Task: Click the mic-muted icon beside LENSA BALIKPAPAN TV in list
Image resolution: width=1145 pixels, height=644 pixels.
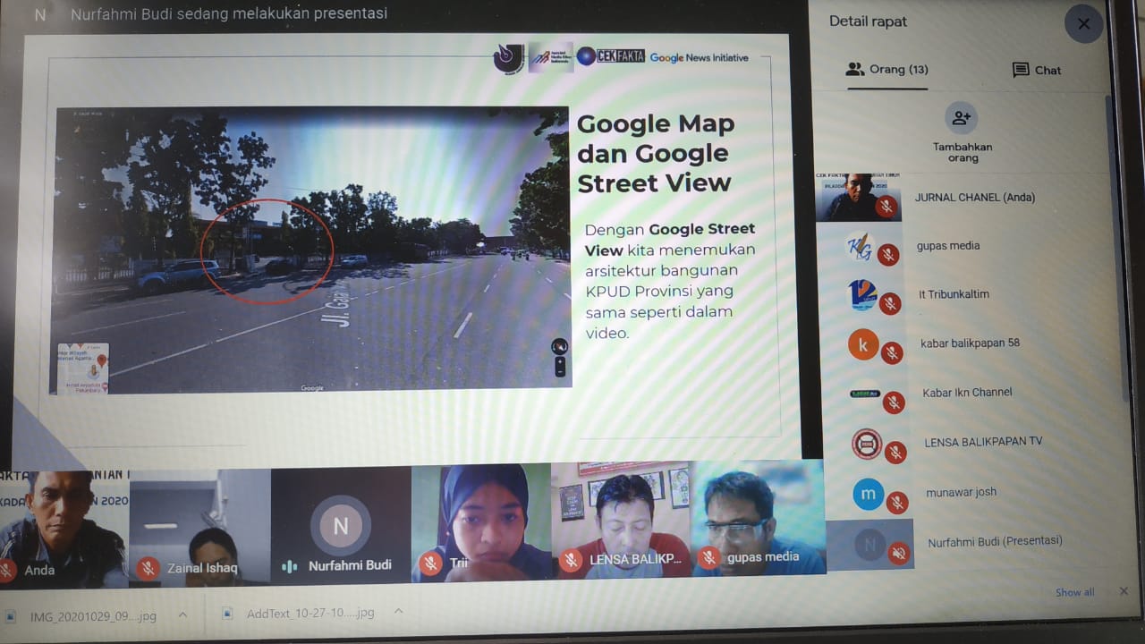Action: [895, 453]
